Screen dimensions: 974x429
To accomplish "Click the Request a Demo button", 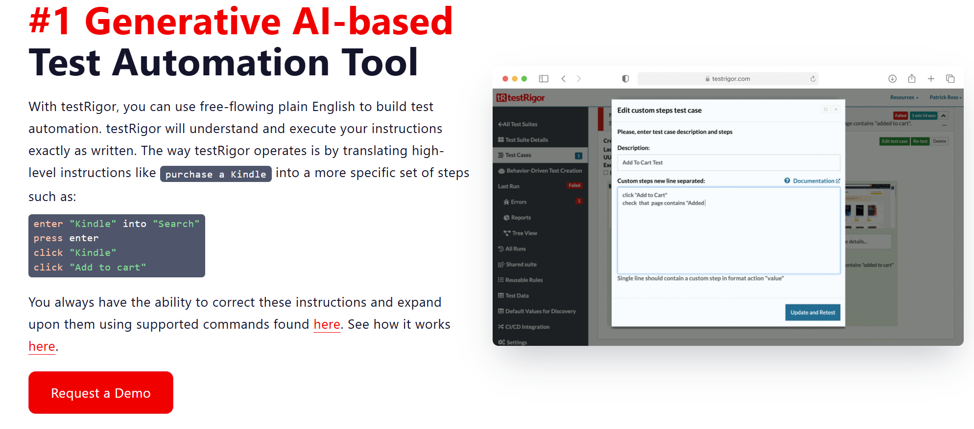I will click(x=100, y=393).
